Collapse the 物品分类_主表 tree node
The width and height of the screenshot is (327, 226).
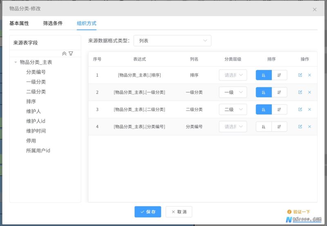(x=16, y=62)
